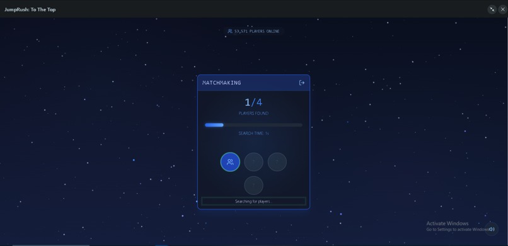
Task: Click the '53,571 PLAYERS ONLINE' counter
Action: point(253,31)
